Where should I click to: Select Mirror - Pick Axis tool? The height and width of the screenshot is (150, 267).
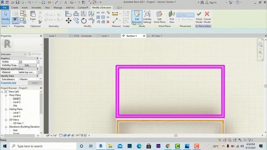pyautogui.click(x=83, y=14)
